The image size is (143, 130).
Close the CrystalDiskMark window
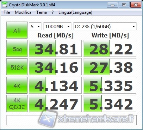point(136,5)
